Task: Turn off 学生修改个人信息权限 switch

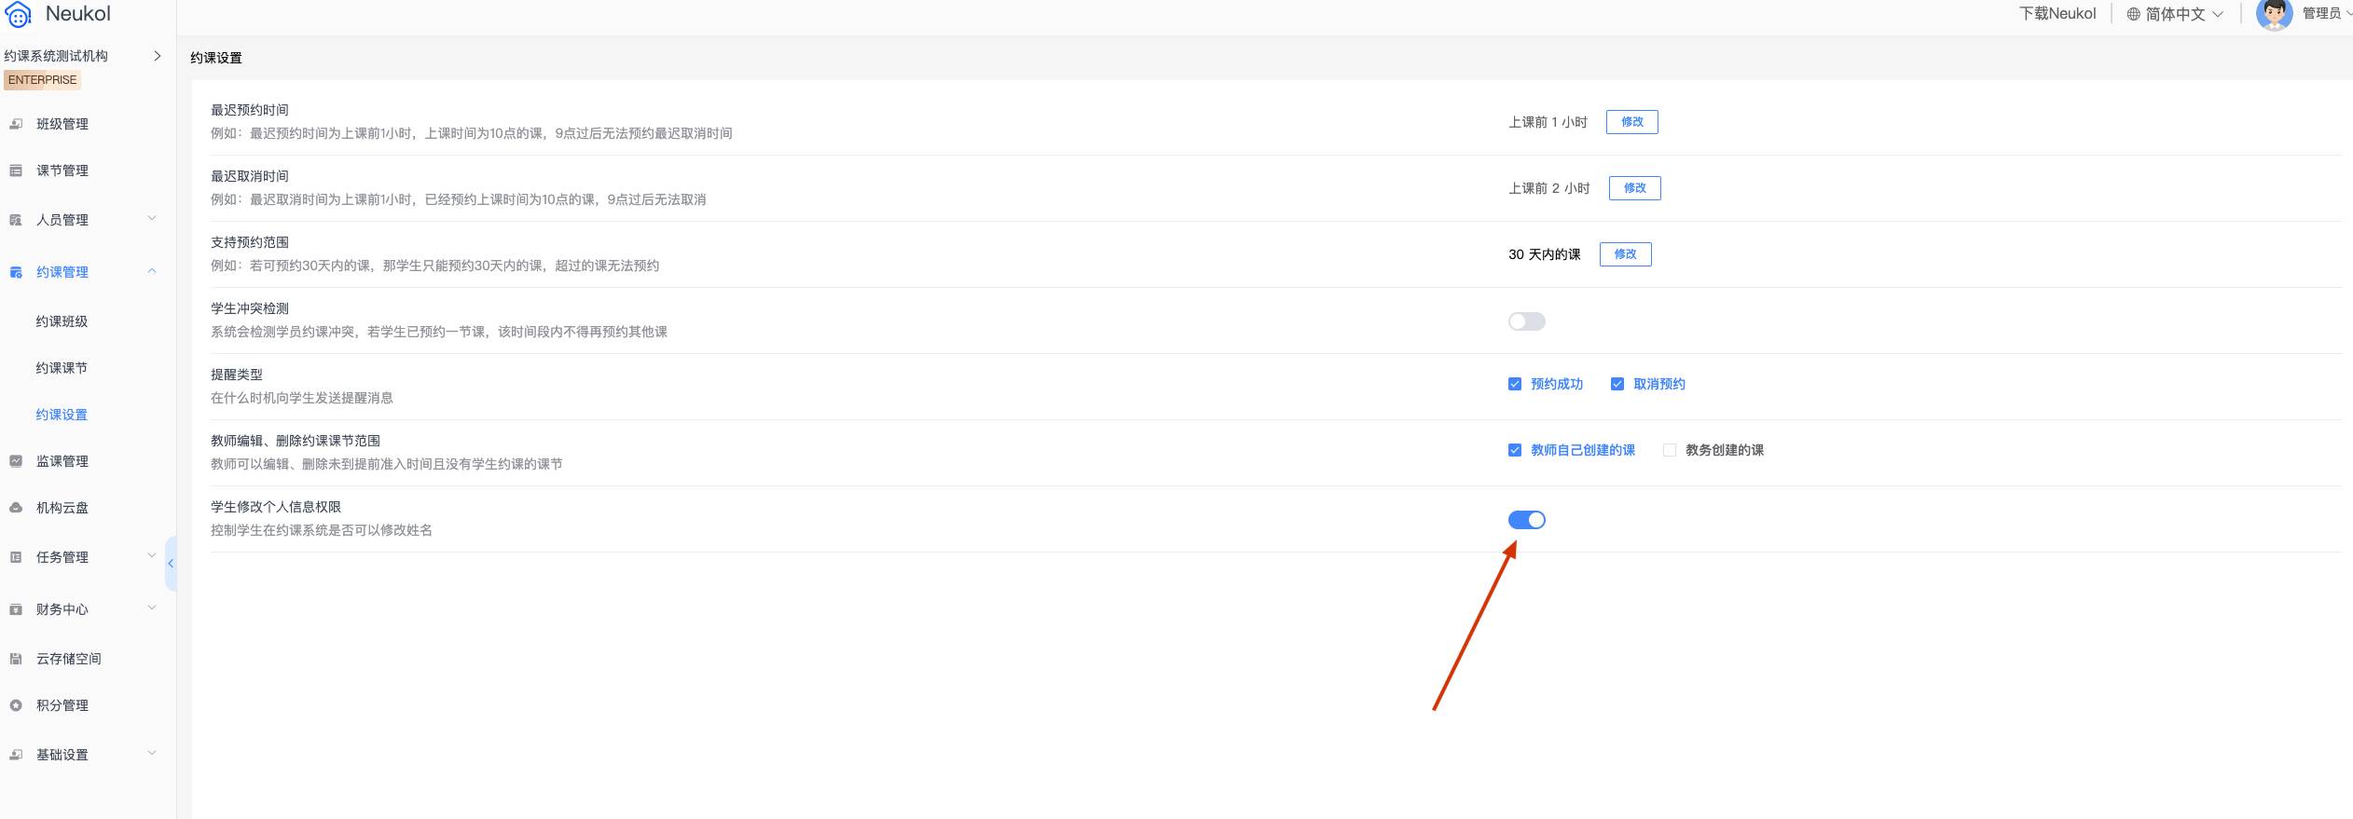Action: pyautogui.click(x=1526, y=520)
